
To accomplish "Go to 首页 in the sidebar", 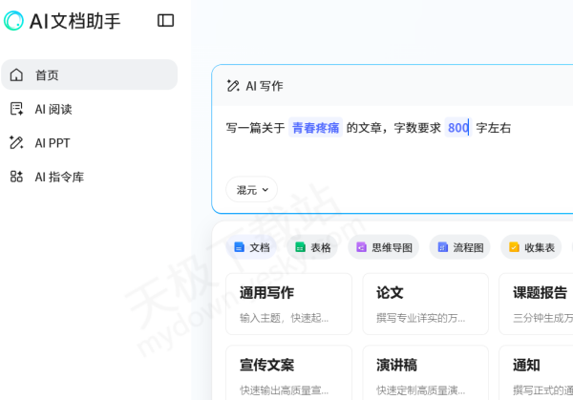I will 90,74.
